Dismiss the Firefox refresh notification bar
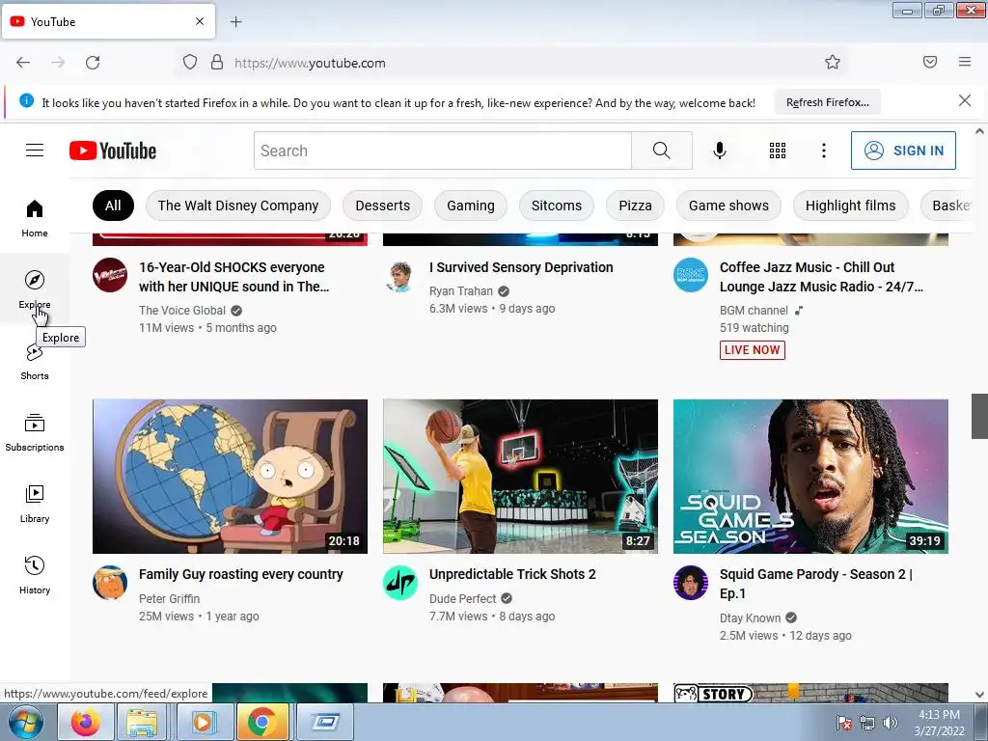Viewport: 988px width, 741px height. 965,100
